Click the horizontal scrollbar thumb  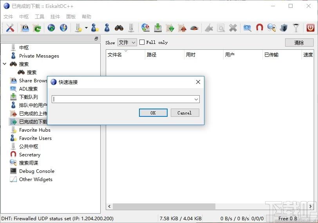click(164, 207)
